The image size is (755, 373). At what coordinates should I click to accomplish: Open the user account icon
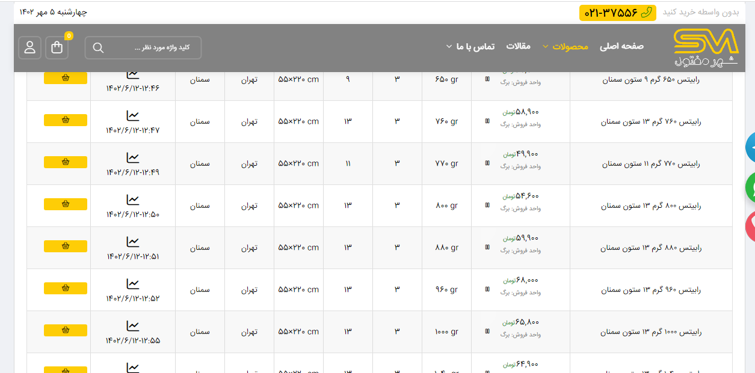(x=30, y=47)
